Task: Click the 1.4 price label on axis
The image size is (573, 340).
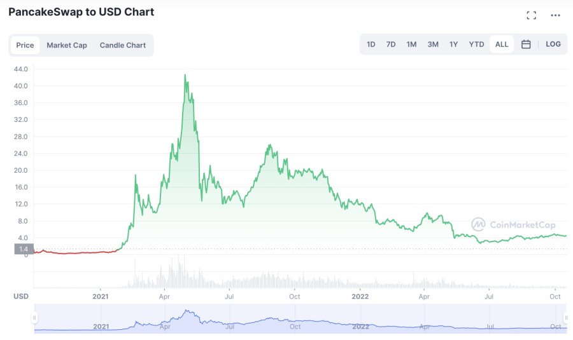Action: 22,249
